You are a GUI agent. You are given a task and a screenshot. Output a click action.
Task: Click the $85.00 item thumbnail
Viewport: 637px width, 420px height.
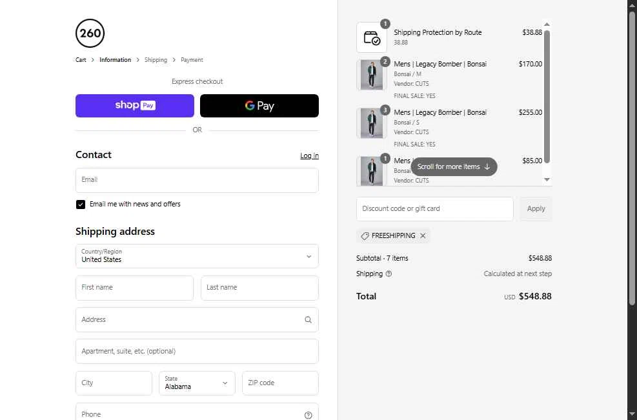click(x=372, y=171)
